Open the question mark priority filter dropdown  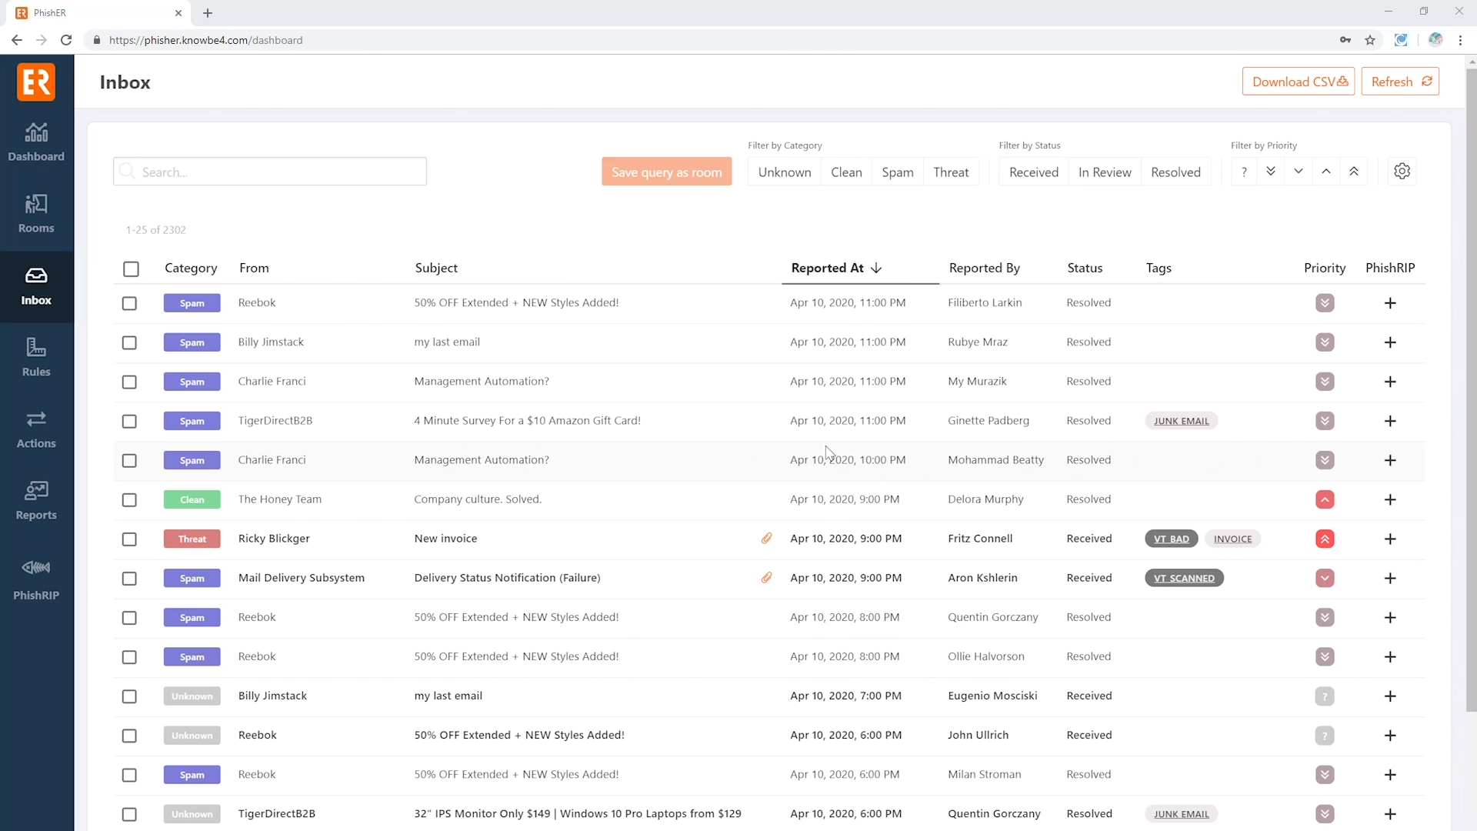(1243, 171)
